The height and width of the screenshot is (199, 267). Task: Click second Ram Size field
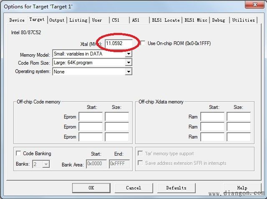tap(239, 127)
